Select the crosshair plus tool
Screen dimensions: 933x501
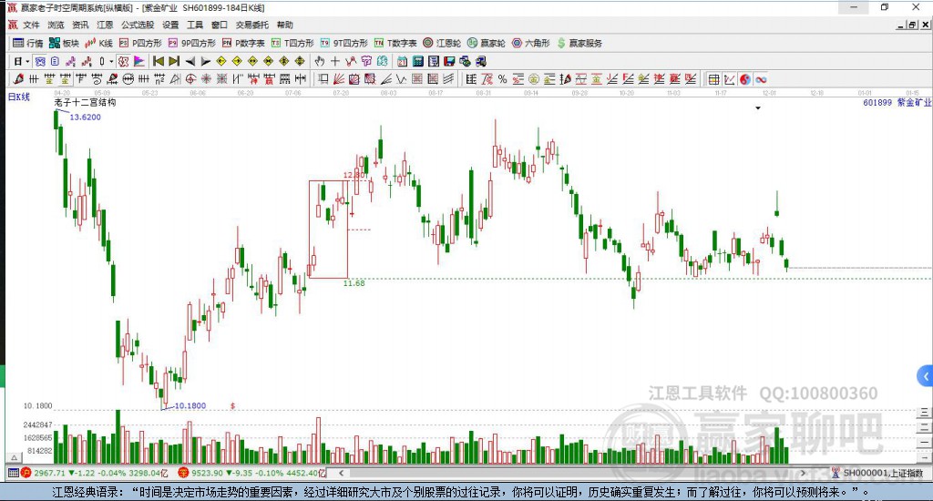pyautogui.click(x=335, y=61)
